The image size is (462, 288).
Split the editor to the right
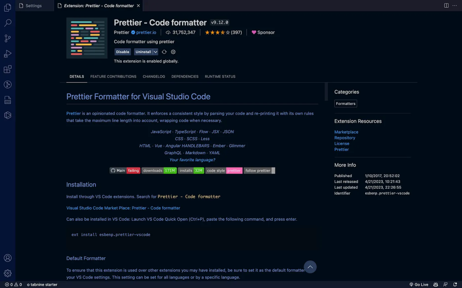tap(446, 6)
